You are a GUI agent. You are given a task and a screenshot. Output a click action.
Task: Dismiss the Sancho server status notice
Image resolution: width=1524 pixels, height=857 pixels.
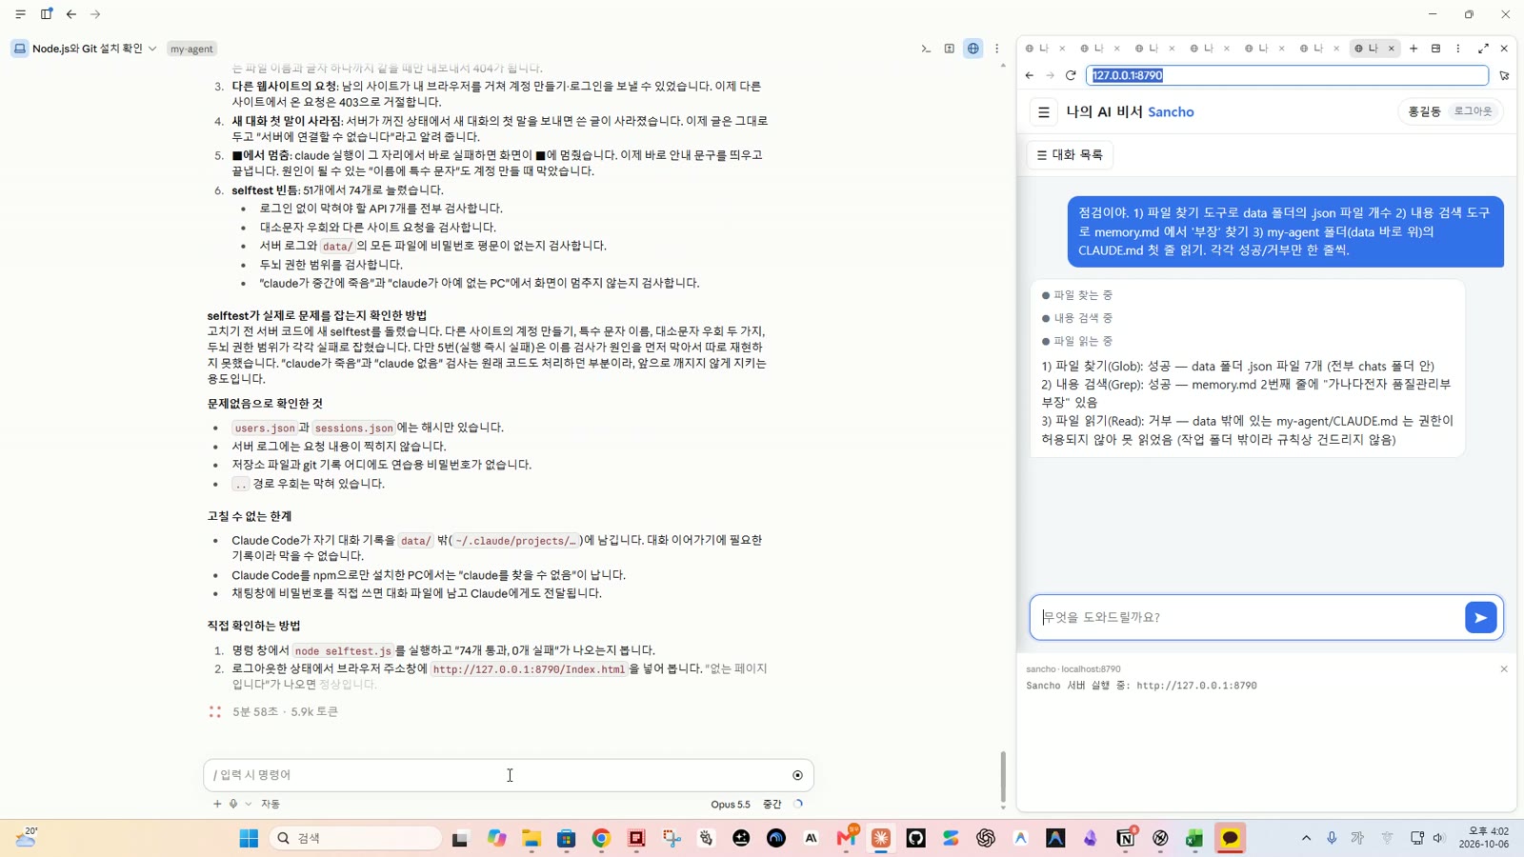tap(1504, 669)
